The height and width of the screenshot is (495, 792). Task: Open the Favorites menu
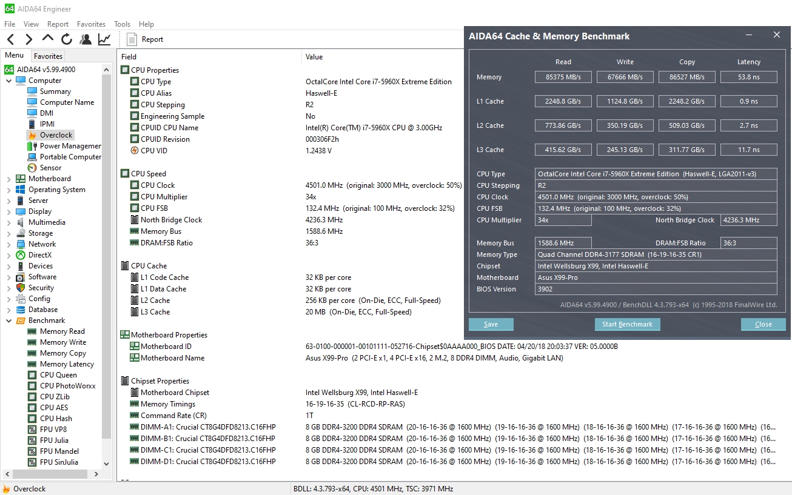pyautogui.click(x=91, y=24)
